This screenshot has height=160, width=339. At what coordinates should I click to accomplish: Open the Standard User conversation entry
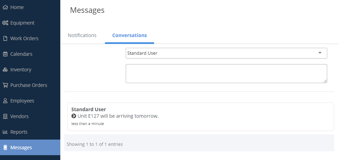(201, 117)
